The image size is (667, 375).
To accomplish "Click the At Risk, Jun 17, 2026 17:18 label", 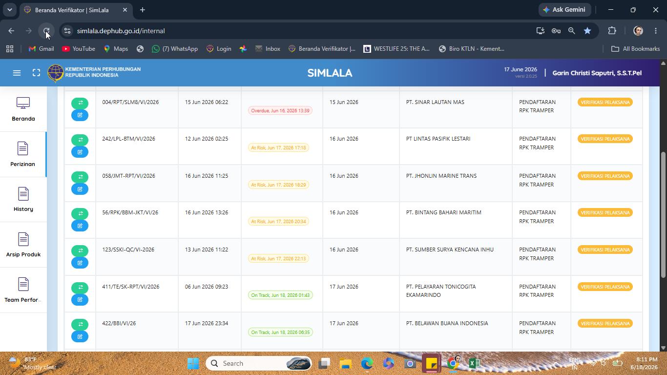I will pos(278,147).
